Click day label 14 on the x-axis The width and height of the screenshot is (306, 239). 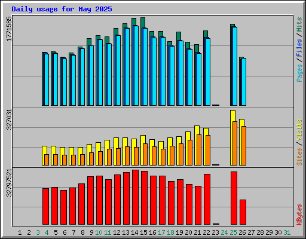point(134,232)
